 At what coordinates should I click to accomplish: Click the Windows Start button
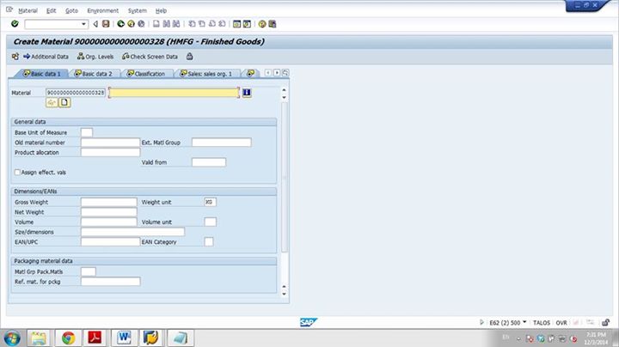coord(12,338)
